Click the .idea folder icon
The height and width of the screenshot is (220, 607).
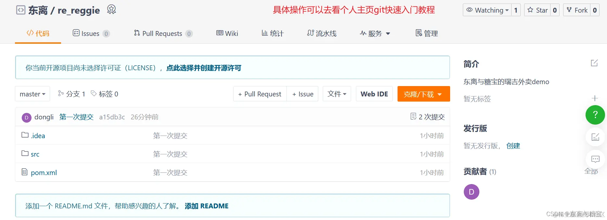pyautogui.click(x=25, y=135)
